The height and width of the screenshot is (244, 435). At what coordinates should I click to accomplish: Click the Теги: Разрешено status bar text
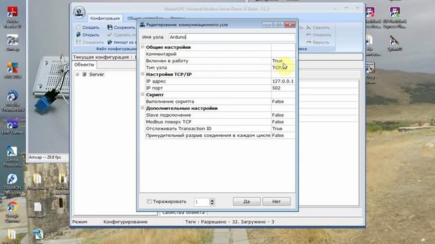(230, 222)
